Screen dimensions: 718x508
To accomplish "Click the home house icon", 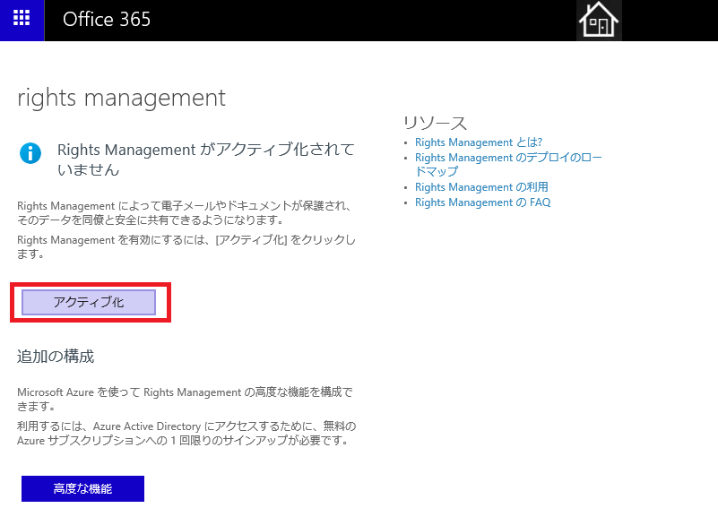I will tap(599, 20).
